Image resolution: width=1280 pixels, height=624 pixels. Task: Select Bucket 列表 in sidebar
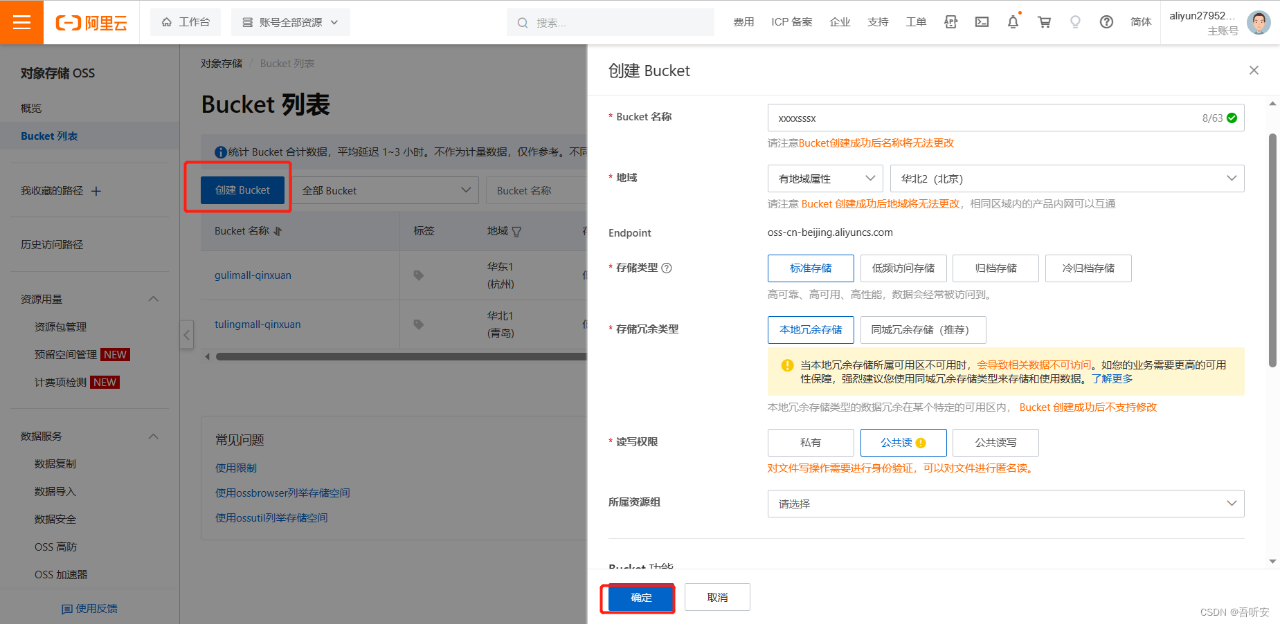89,136
